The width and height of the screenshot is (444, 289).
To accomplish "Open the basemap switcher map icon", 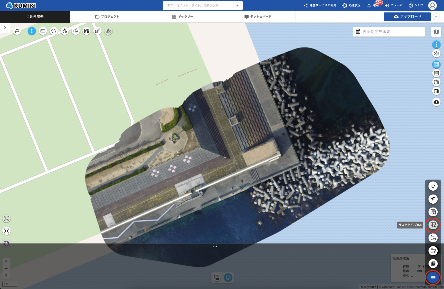I will coord(436,32).
